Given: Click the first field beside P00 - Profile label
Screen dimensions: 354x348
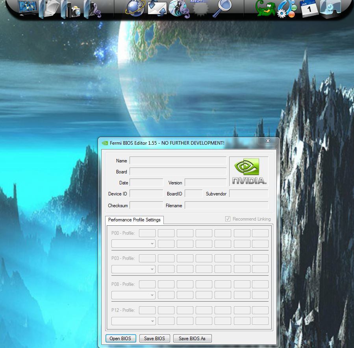Looking at the screenshot, I should (x=147, y=233).
